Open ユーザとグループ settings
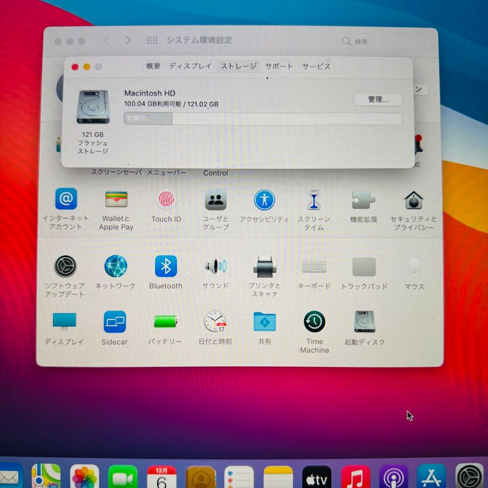The width and height of the screenshot is (488, 488). (216, 200)
